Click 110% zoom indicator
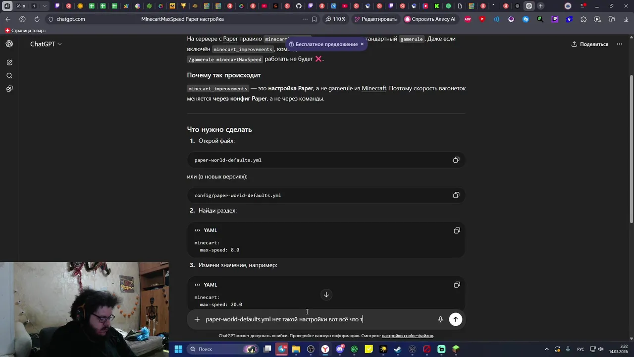 point(335,19)
